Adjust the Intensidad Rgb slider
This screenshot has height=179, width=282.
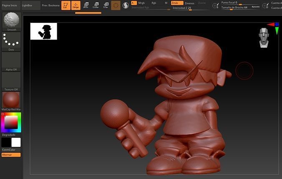tap(151, 8)
